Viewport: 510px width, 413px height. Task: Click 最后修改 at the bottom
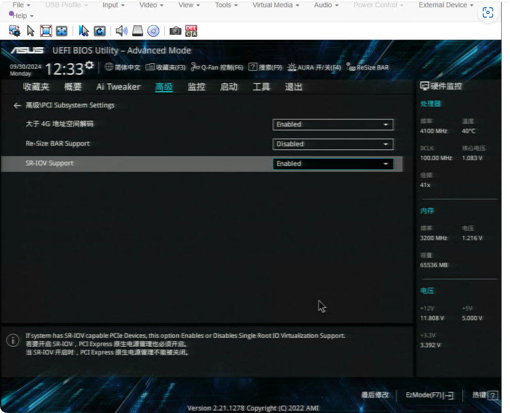[375, 395]
